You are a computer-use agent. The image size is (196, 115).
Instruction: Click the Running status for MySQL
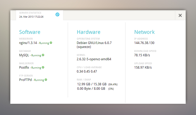(x=36, y=55)
